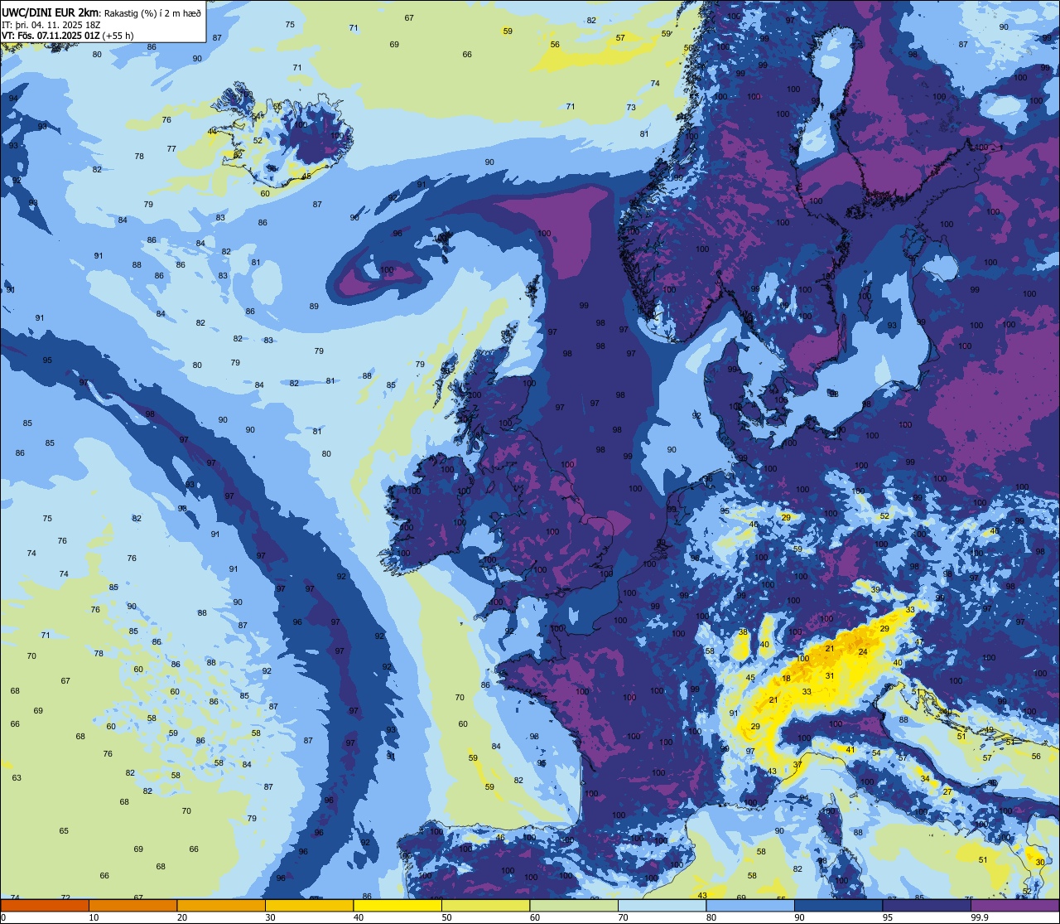Screen dimensions: 1060x924
Task: Click humidity value '18' in yellow Alps
Action: (x=787, y=679)
